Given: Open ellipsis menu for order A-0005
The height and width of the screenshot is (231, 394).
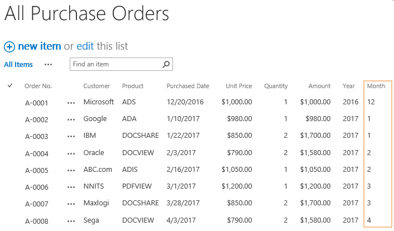Looking at the screenshot, I should [x=71, y=170].
